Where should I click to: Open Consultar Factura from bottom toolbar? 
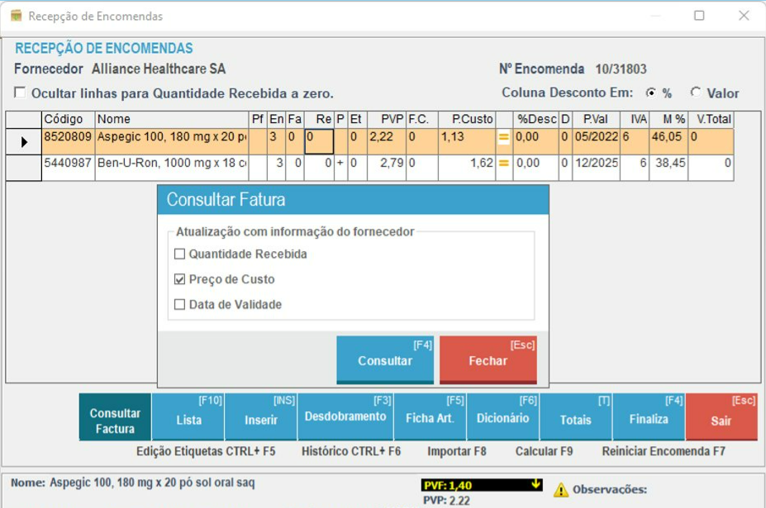(115, 420)
